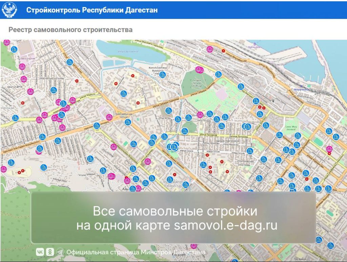
Task: Click red hospital cross beside top pink marker
Action: coord(223,51)
